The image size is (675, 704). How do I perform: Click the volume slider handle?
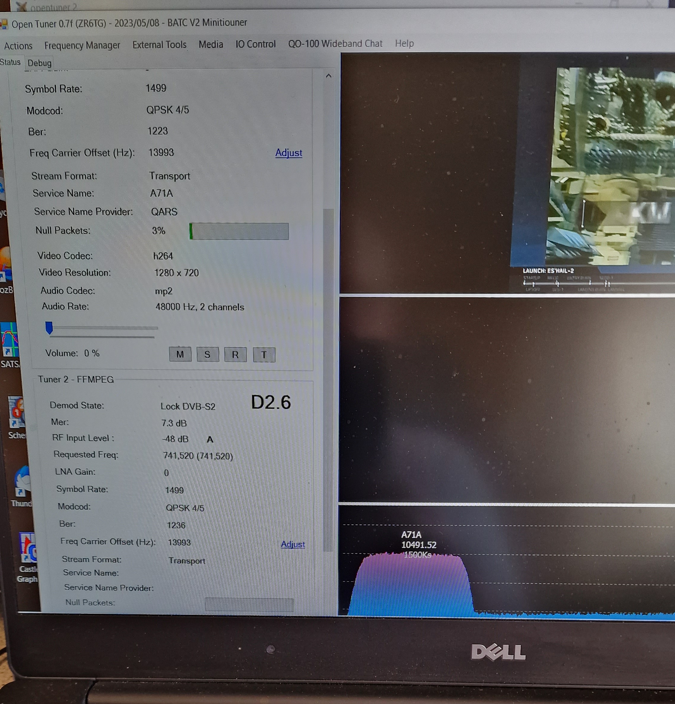tap(49, 327)
